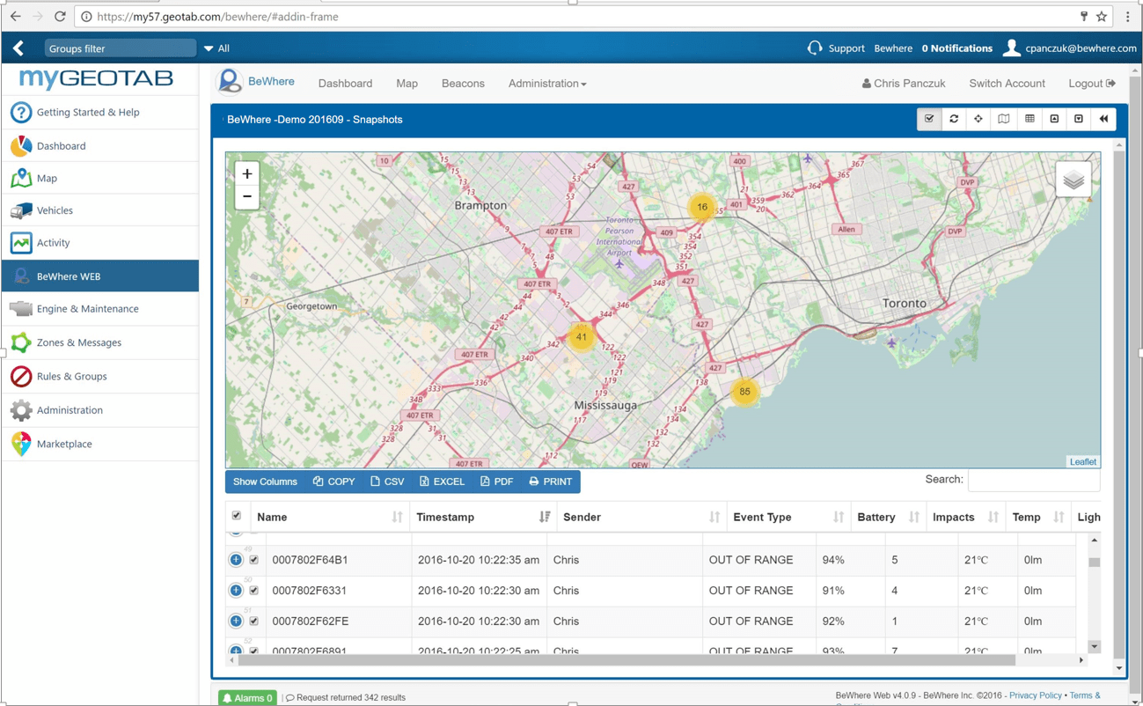Click the collapse-up arrow box icon
1143x706 pixels.
1054,119
